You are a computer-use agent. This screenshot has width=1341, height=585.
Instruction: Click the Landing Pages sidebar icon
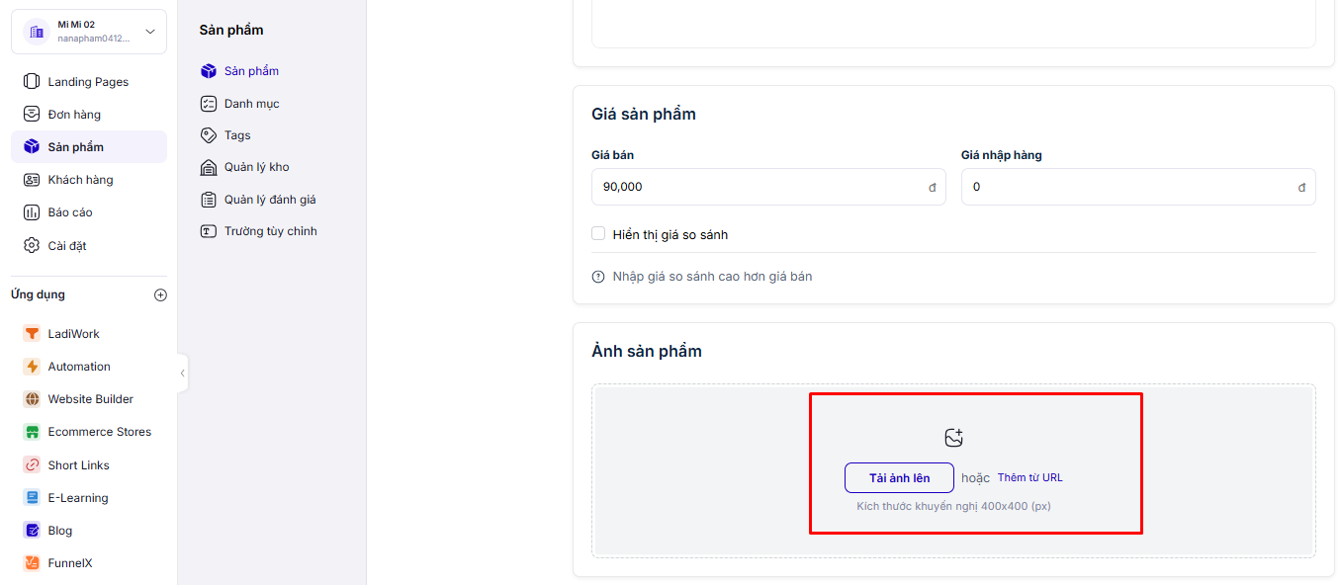coord(32,82)
